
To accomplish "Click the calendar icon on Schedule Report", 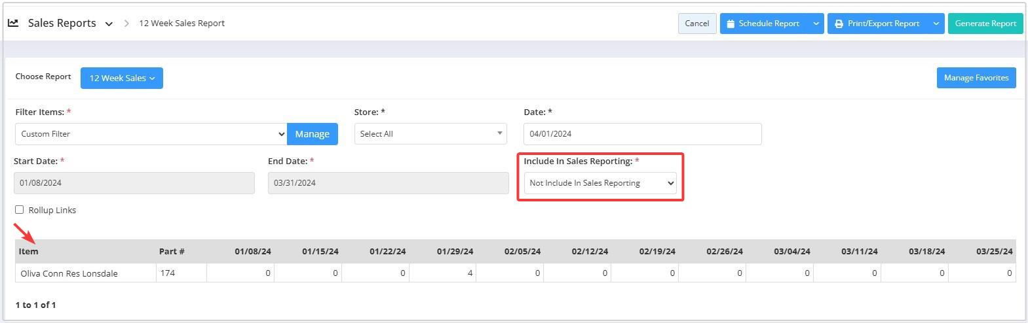I will coord(731,24).
